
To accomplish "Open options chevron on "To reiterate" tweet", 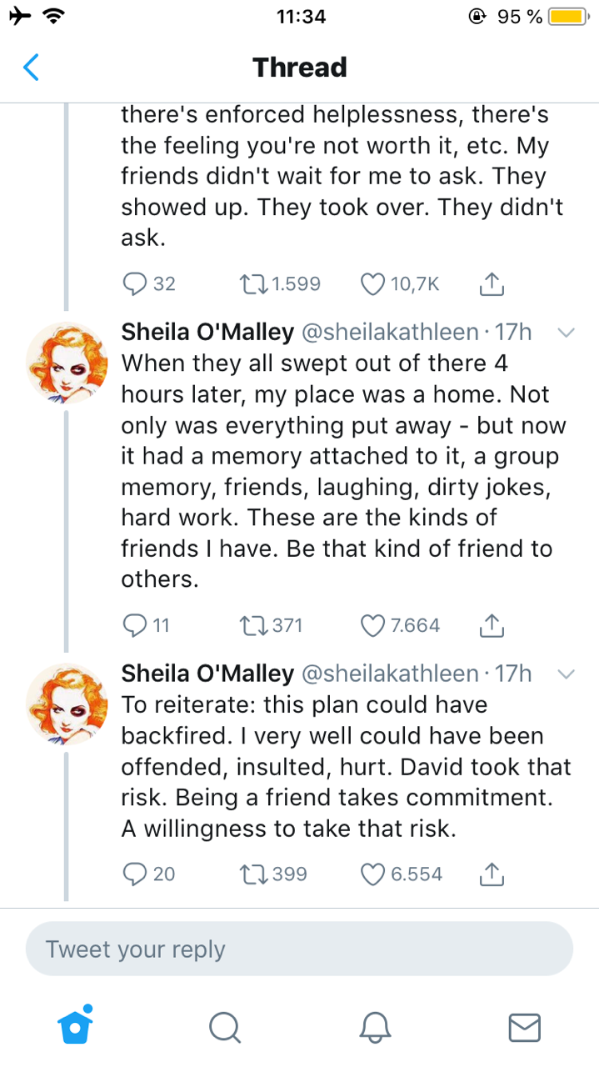I will [x=566, y=674].
